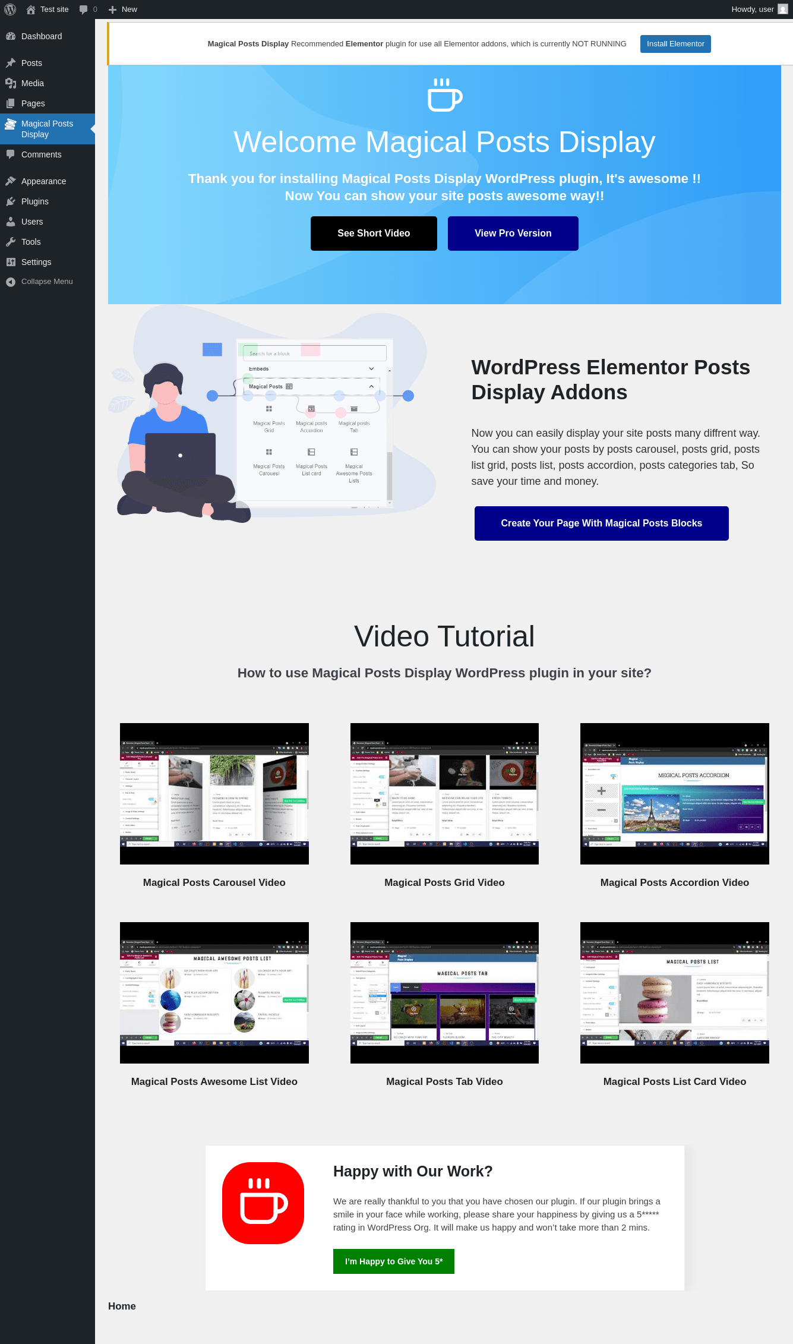The image size is (793, 1344).
Task: Click I'm Happy to Give You 5* button
Action: pos(394,1261)
